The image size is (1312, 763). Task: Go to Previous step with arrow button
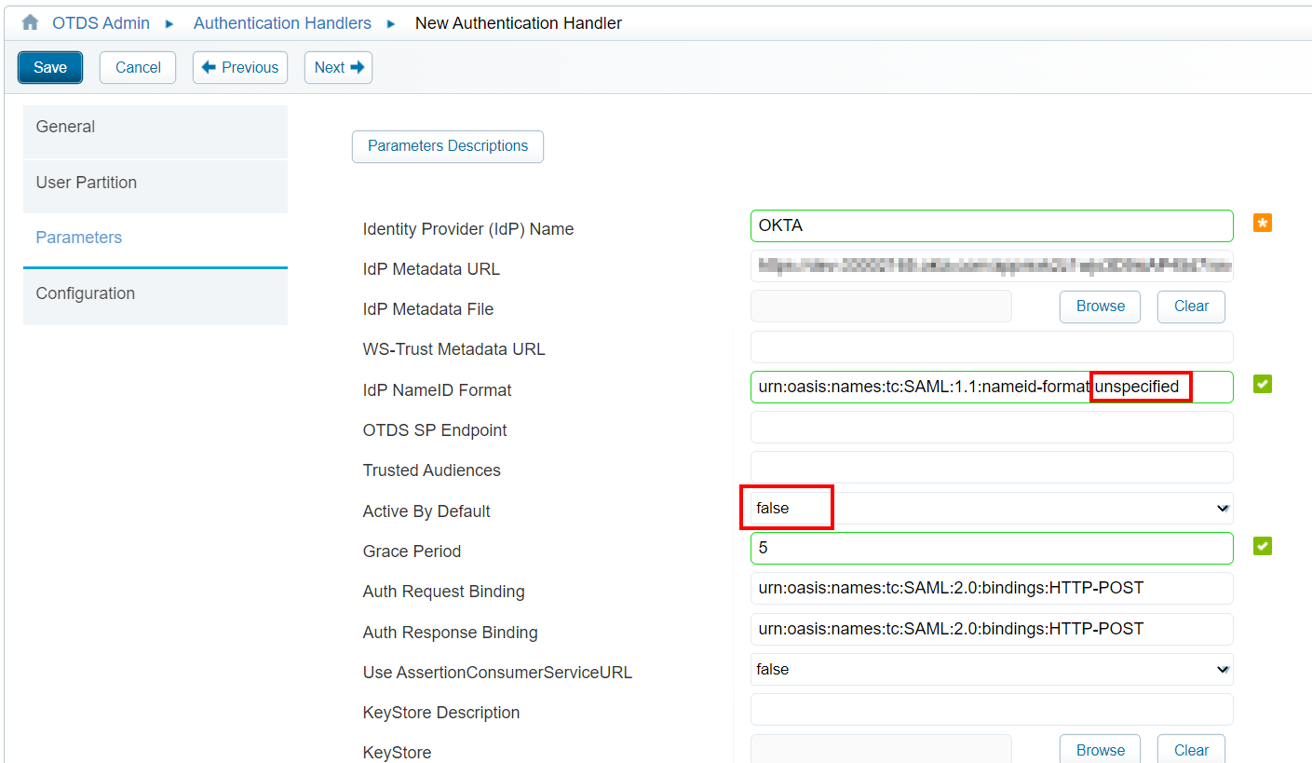[x=240, y=68]
